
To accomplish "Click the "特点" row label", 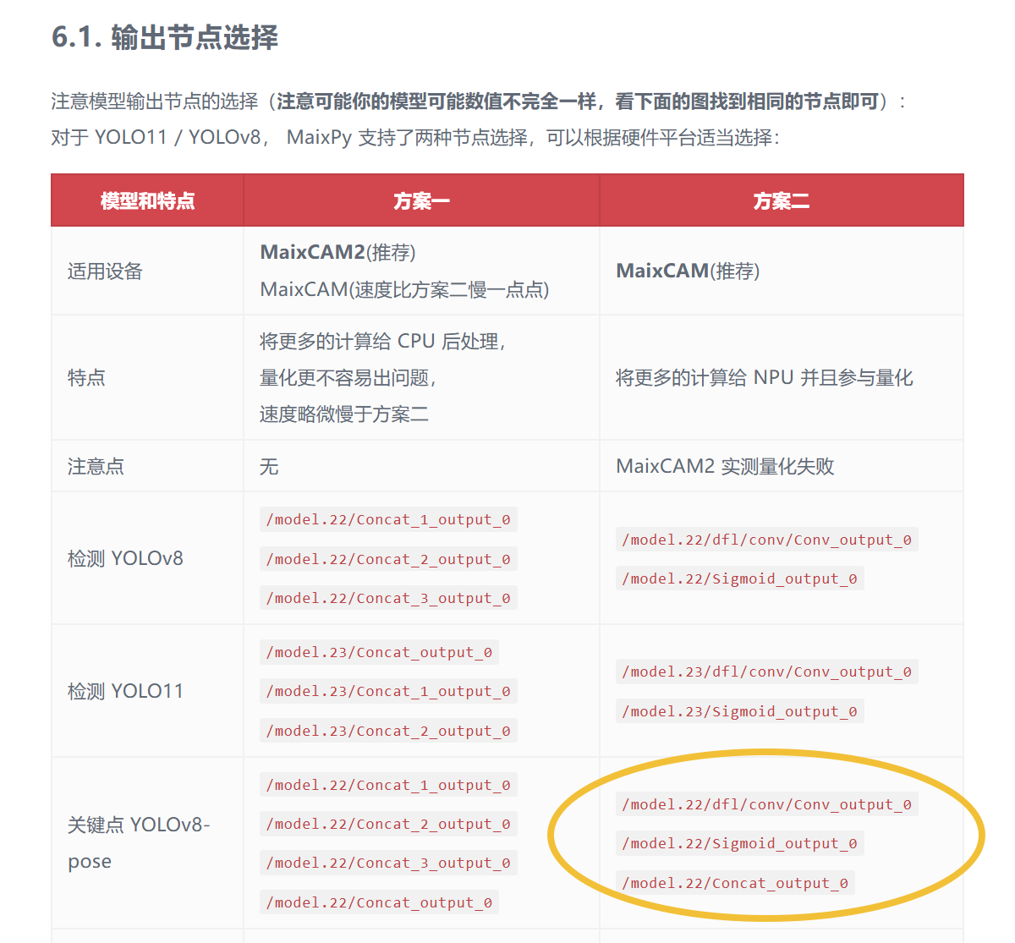I will tap(86, 377).
